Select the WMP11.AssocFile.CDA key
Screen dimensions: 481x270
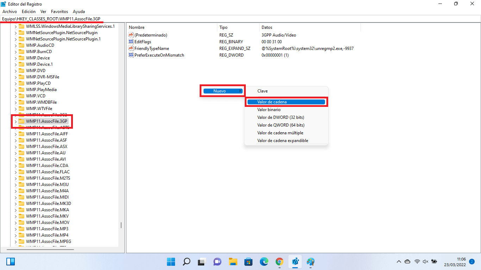47,166
